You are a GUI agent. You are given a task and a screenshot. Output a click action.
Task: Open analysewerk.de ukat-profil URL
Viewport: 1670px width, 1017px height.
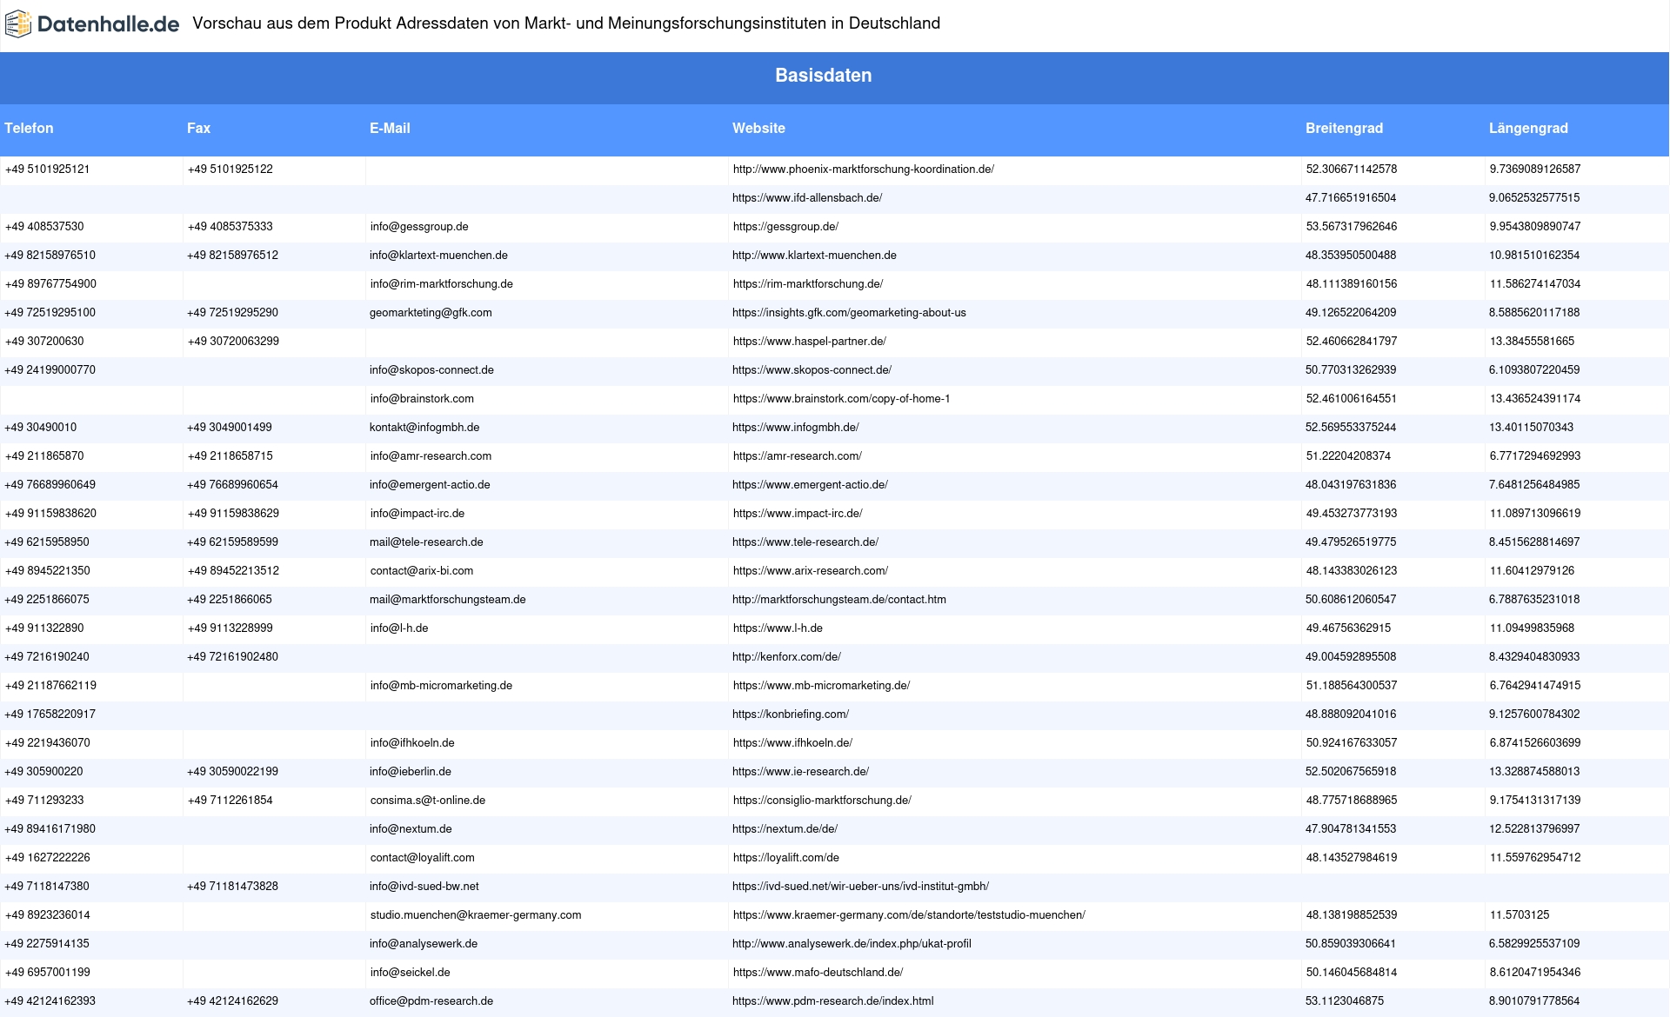(852, 944)
